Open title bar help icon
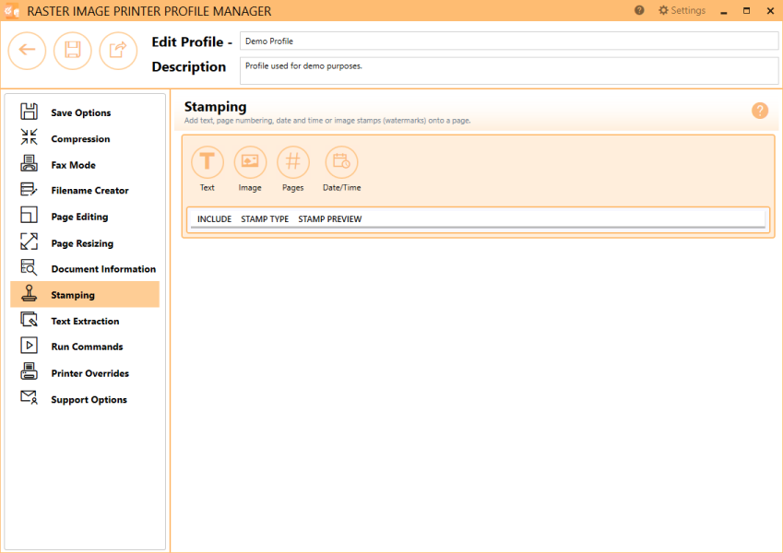This screenshot has height=553, width=783. pos(639,10)
